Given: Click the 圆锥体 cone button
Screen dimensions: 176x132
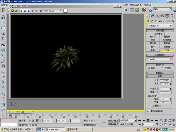Looking at the screenshot, I should coord(167,37).
